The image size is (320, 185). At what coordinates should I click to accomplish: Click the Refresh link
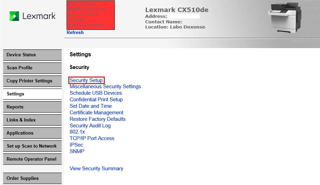click(x=75, y=32)
